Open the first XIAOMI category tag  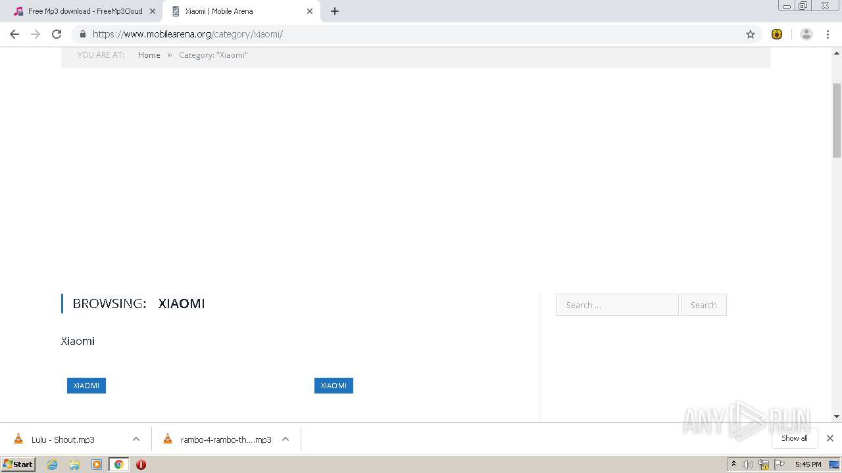pos(86,386)
